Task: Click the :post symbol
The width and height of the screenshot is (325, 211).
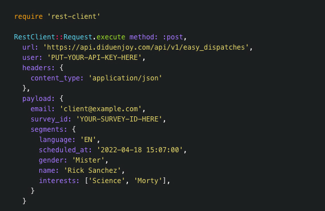Action: [x=173, y=37]
